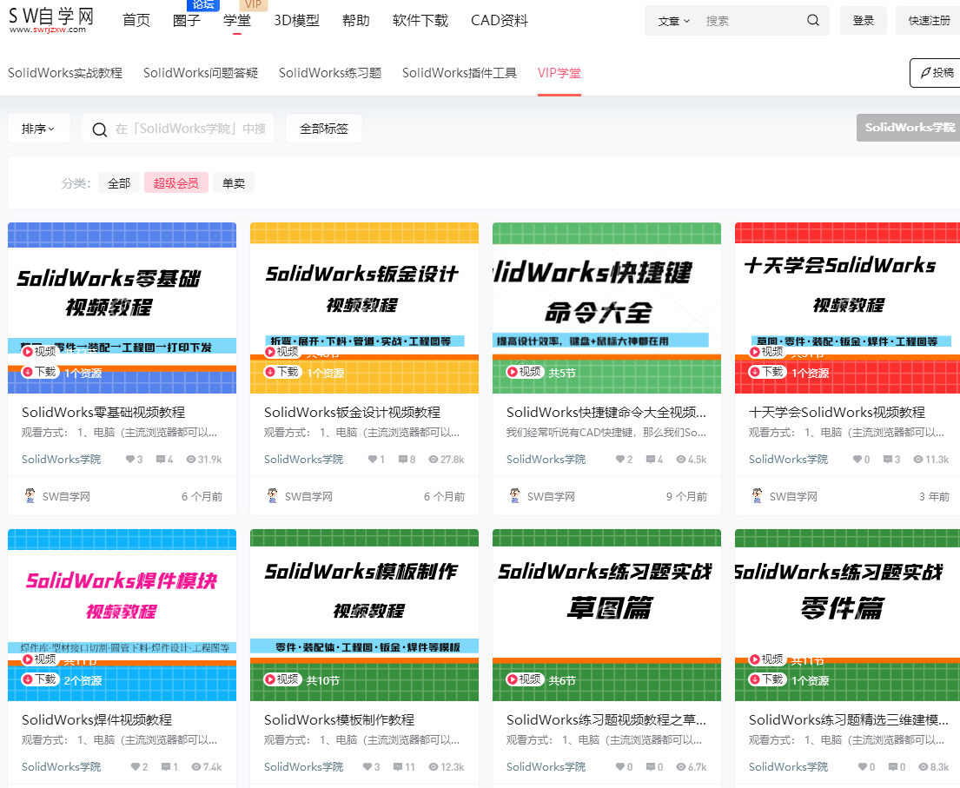Open 软件下载 in top navigation
This screenshot has width=960, height=788.
[x=420, y=20]
